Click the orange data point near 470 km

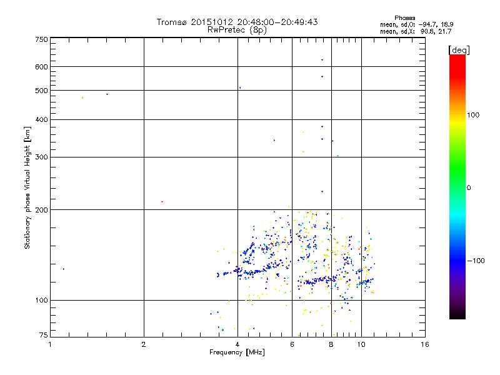coord(82,98)
